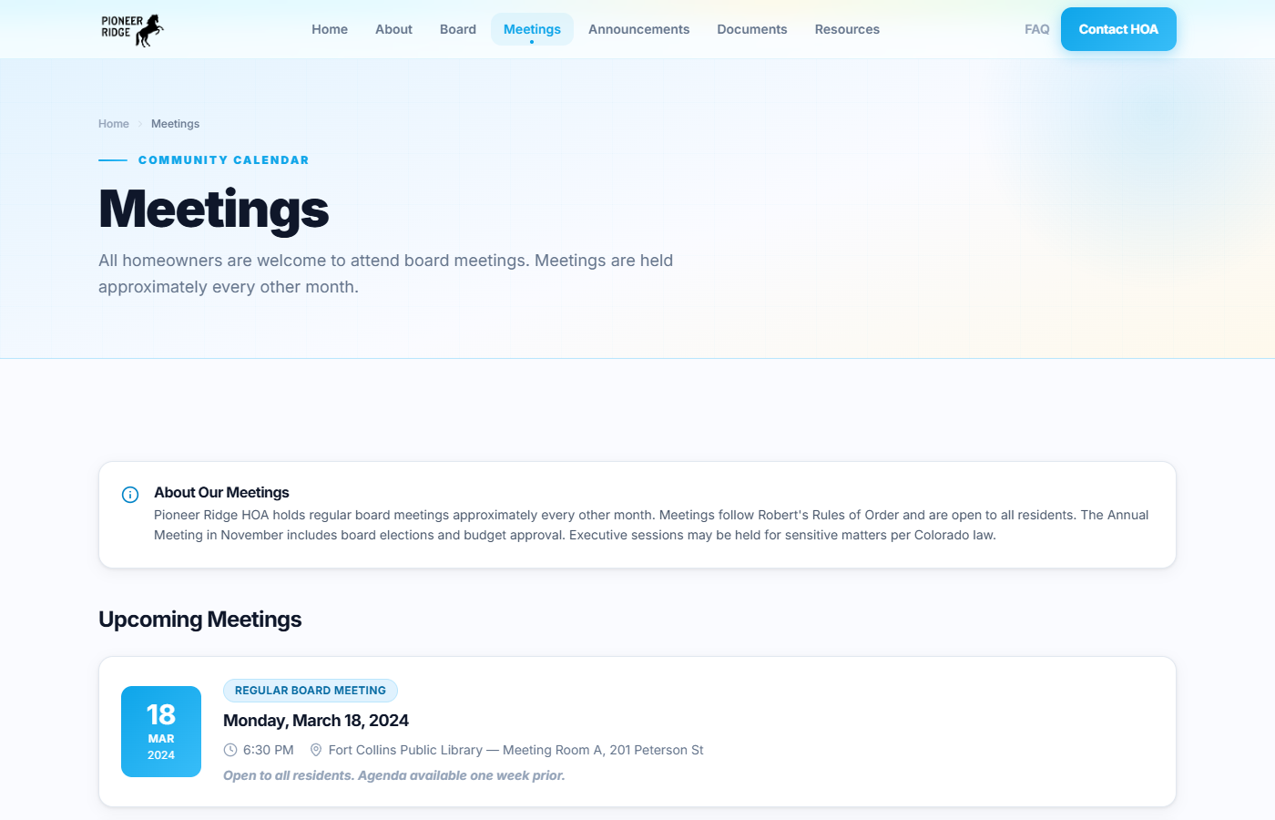Image resolution: width=1275 pixels, height=820 pixels.
Task: Open the Board menu item
Action: (458, 29)
